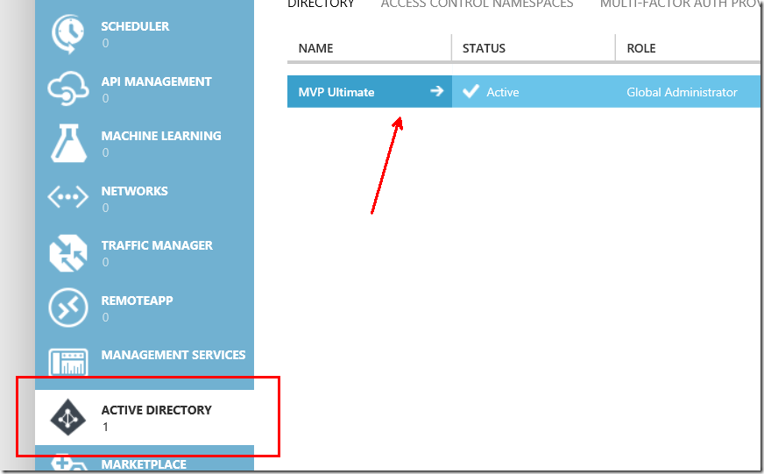Image resolution: width=764 pixels, height=474 pixels.
Task: Click the Active status checkmark
Action: (x=470, y=91)
